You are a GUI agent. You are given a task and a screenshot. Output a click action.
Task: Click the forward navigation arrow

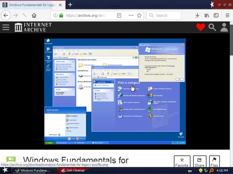click(15, 15)
